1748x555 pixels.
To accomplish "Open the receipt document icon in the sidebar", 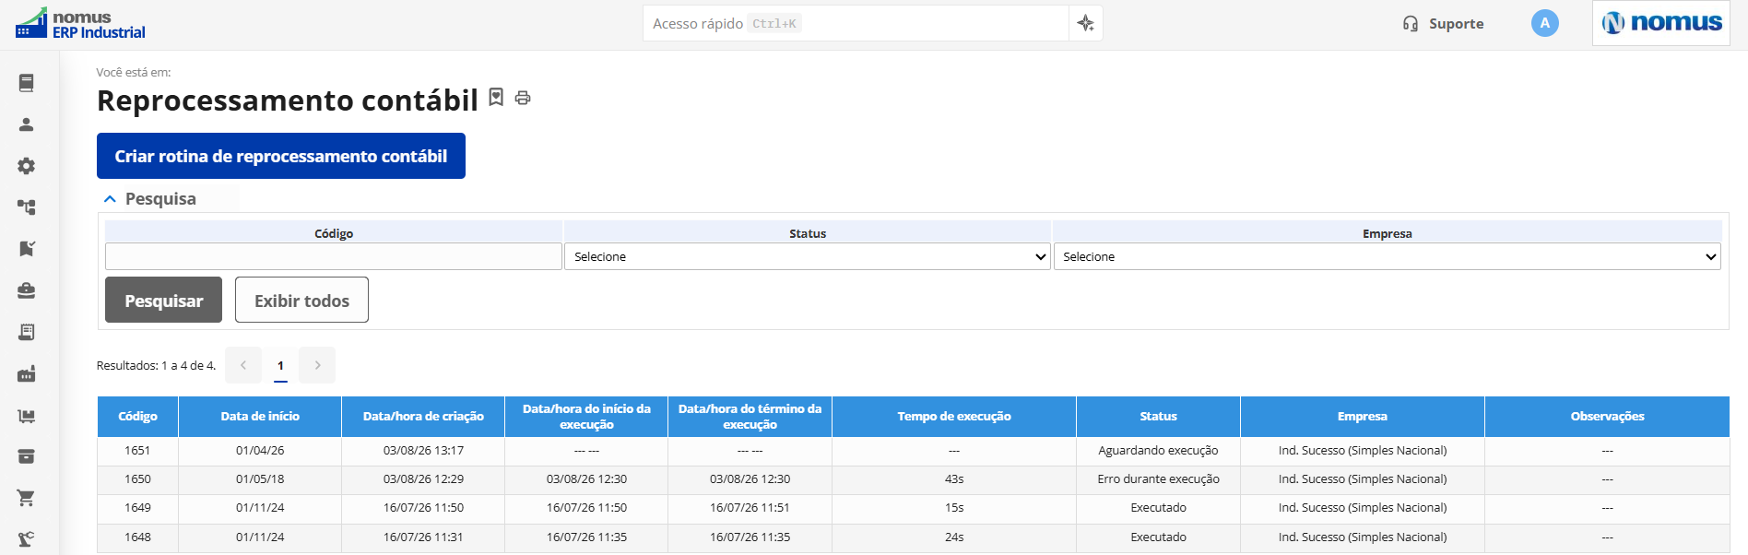I will 27,332.
